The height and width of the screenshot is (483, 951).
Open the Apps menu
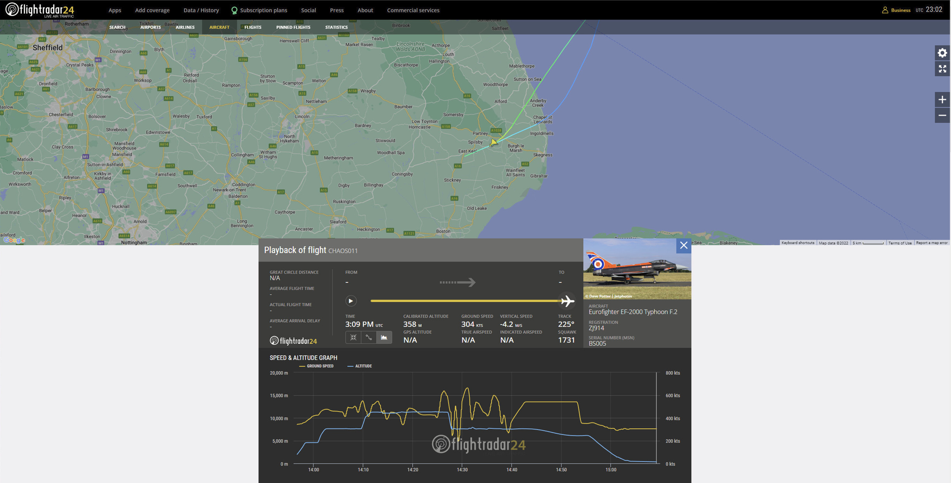pos(114,10)
